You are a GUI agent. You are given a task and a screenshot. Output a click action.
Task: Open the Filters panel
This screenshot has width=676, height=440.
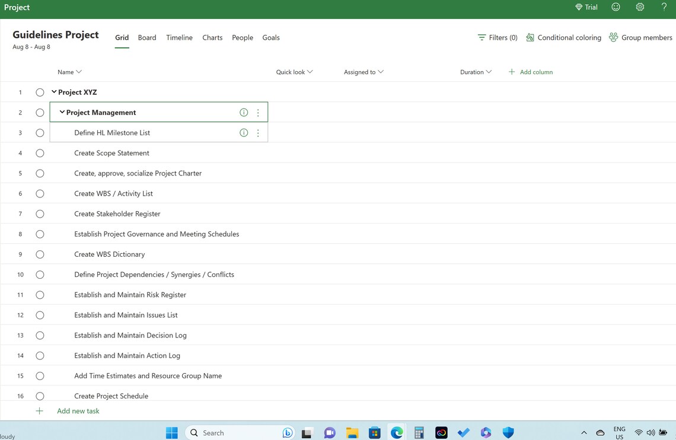(x=497, y=37)
